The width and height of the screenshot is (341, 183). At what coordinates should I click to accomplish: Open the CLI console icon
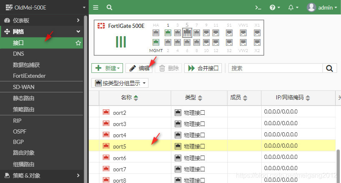(x=258, y=7)
